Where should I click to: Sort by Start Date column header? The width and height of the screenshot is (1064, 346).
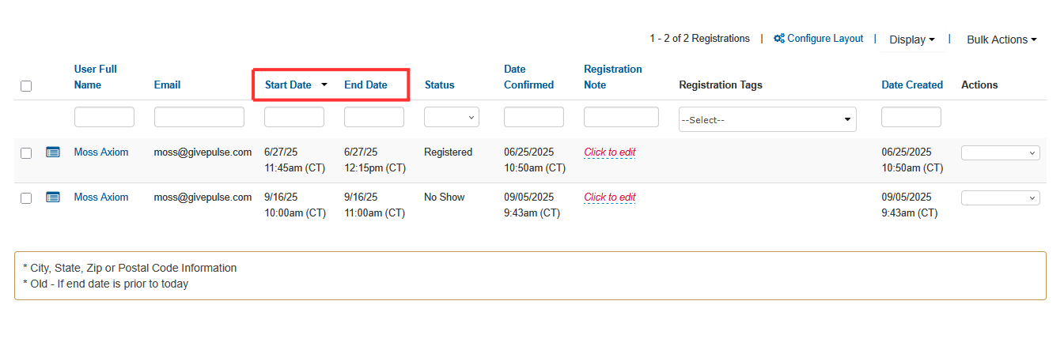[x=288, y=85]
